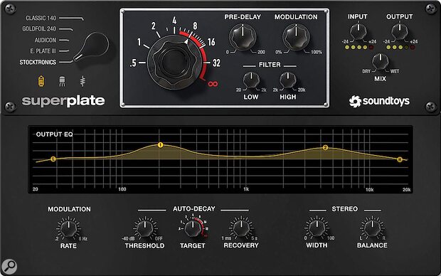Choose the Classic 140 plate model
This screenshot has height=276, width=441.
(41, 18)
